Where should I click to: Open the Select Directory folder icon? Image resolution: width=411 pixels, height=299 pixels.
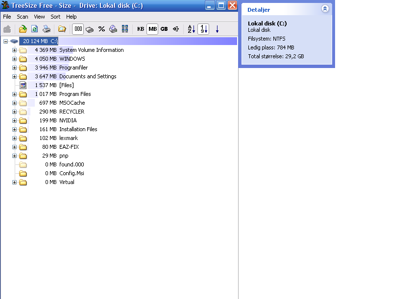pos(23,29)
